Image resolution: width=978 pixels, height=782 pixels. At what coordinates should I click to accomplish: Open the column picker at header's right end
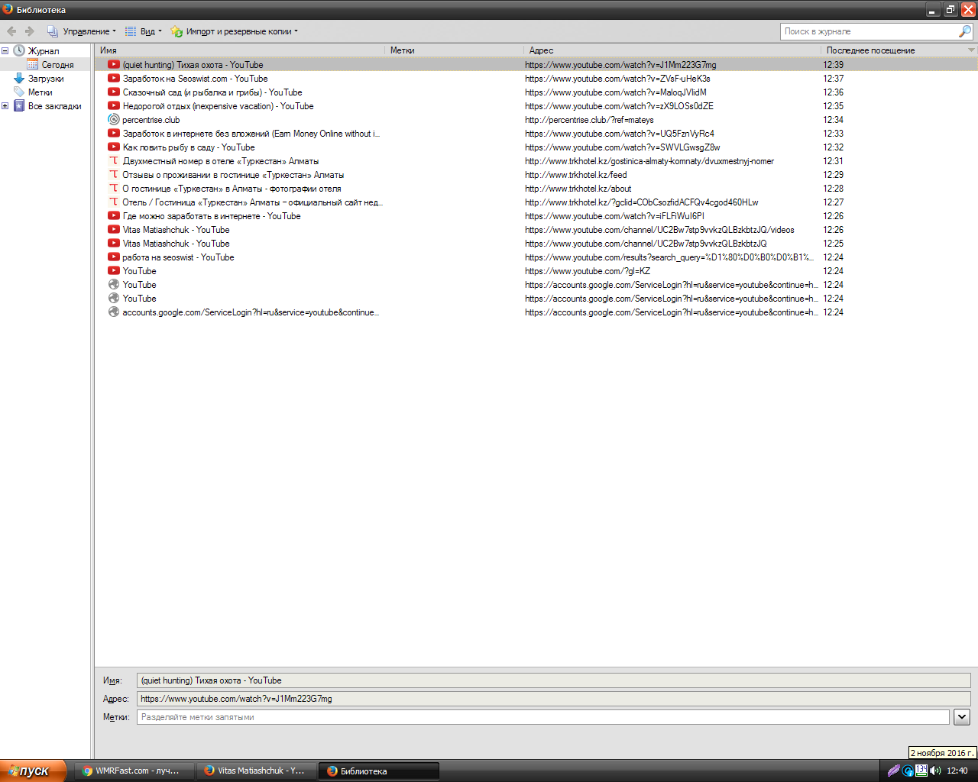coord(972,50)
